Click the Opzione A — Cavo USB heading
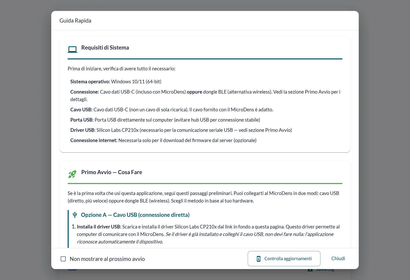410x280 pixels. [135, 215]
